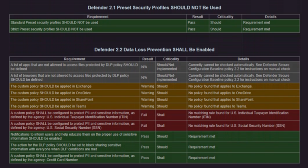
Task: Click the Details column header in Defender 2.2 table
Action: tap(243, 59)
